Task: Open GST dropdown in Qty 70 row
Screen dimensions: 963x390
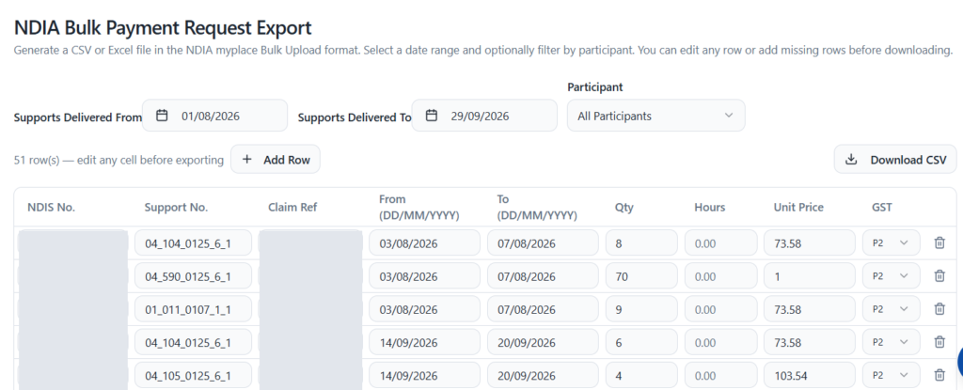Action: (892, 275)
